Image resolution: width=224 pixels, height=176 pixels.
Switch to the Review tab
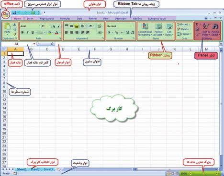[92, 19]
